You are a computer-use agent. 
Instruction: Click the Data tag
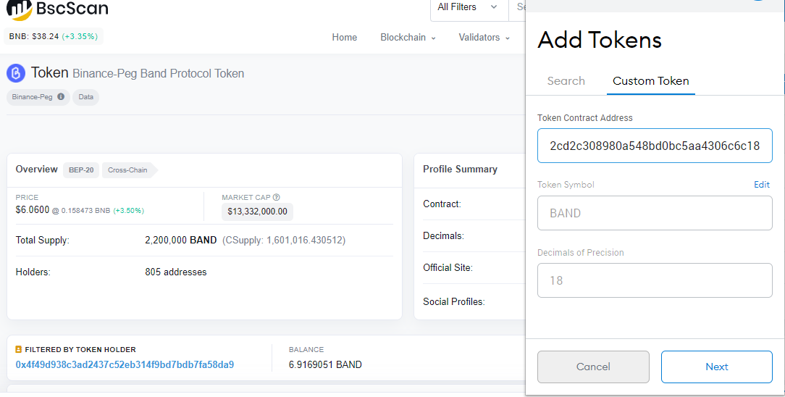(85, 97)
